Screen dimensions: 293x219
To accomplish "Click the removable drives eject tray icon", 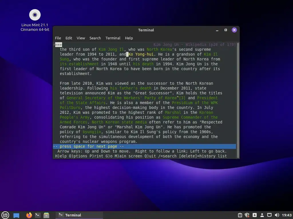I will tap(254, 215).
